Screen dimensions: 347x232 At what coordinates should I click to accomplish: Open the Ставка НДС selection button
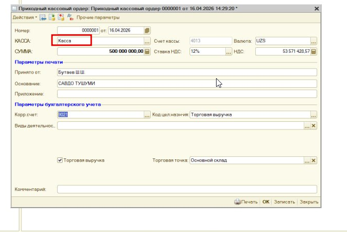pos(229,52)
